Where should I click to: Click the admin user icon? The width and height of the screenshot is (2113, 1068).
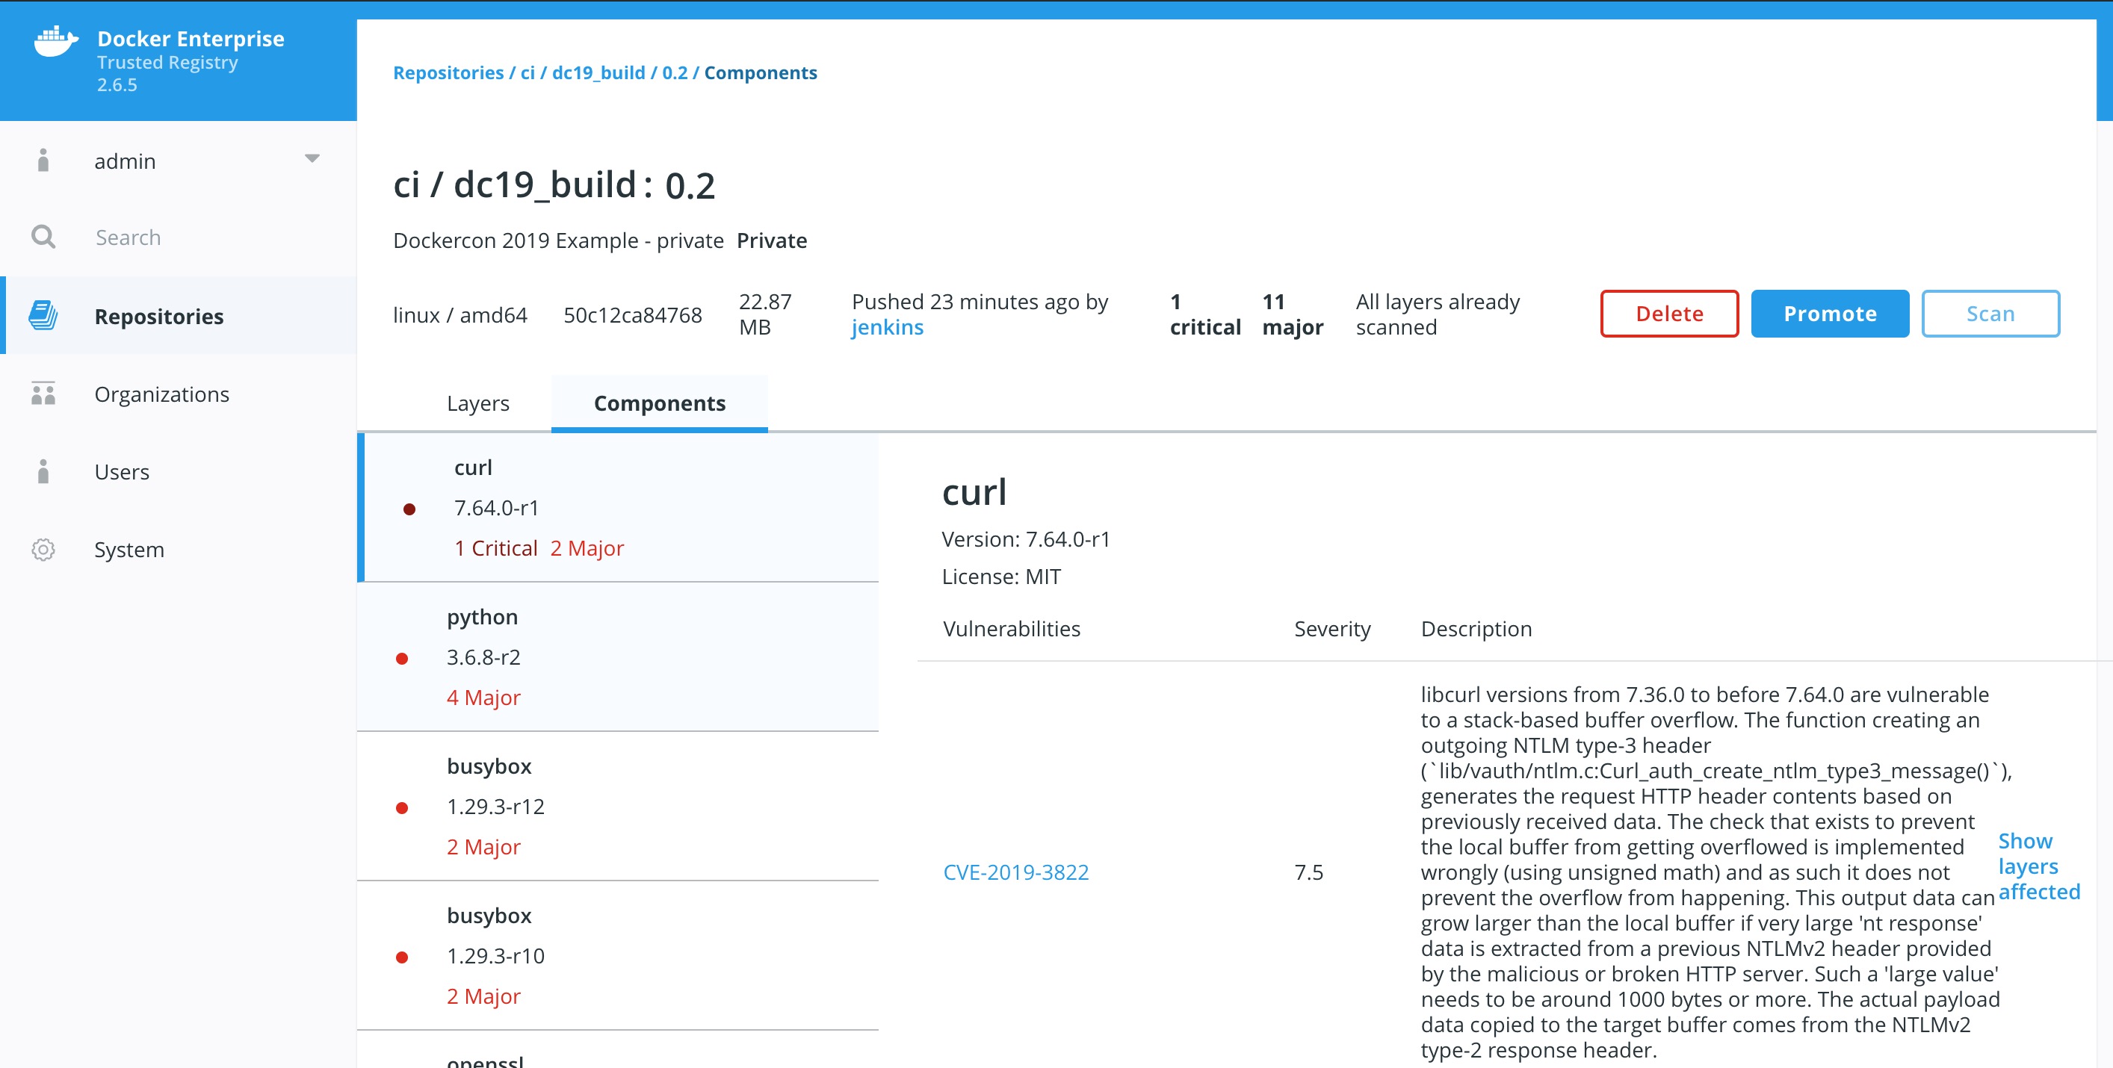click(x=43, y=161)
